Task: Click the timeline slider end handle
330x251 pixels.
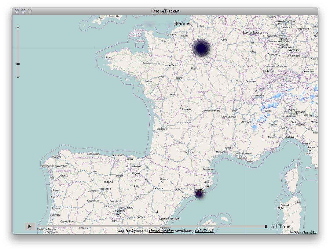Action: (266, 226)
